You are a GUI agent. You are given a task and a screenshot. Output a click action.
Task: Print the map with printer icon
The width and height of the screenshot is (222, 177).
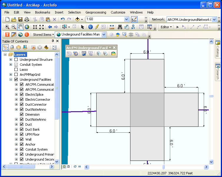click(x=27, y=19)
